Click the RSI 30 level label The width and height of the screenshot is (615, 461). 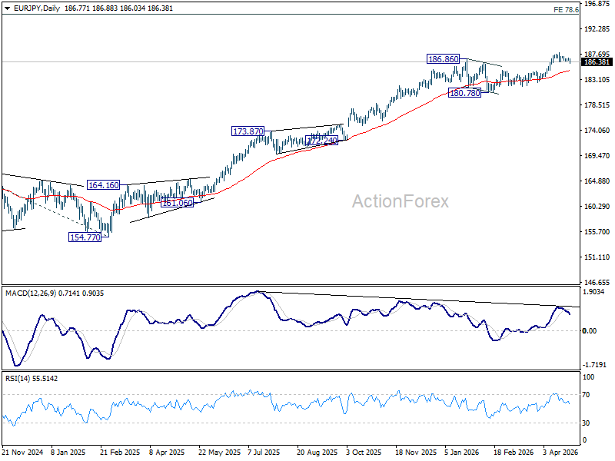click(586, 423)
